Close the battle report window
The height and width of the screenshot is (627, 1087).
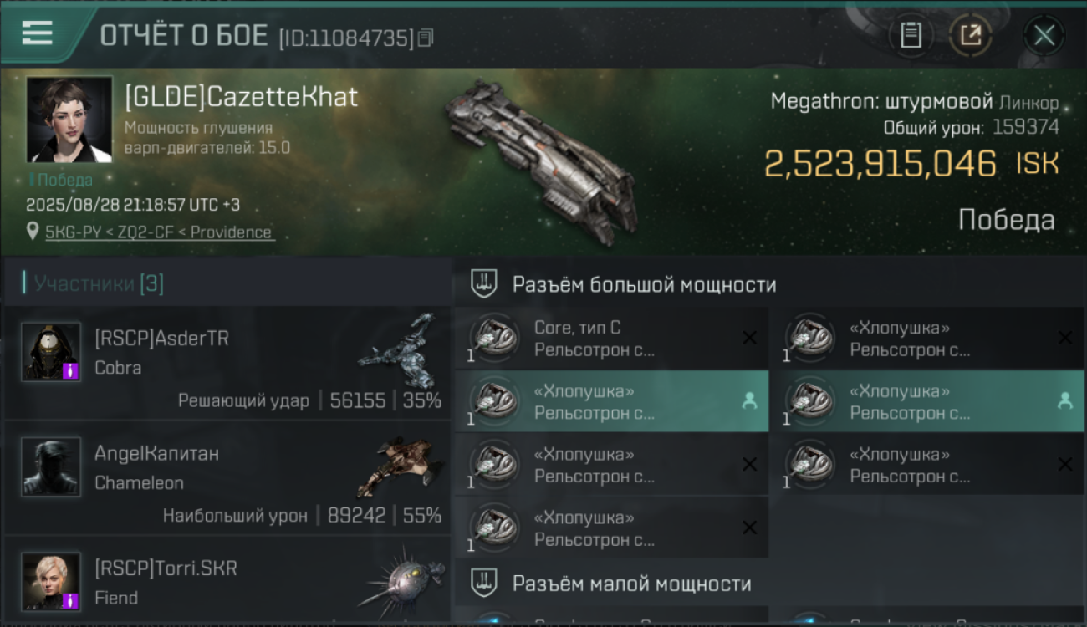point(1044,36)
